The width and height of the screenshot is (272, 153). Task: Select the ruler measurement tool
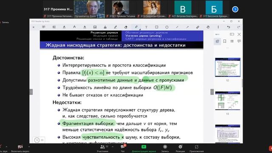tap(198, 27)
